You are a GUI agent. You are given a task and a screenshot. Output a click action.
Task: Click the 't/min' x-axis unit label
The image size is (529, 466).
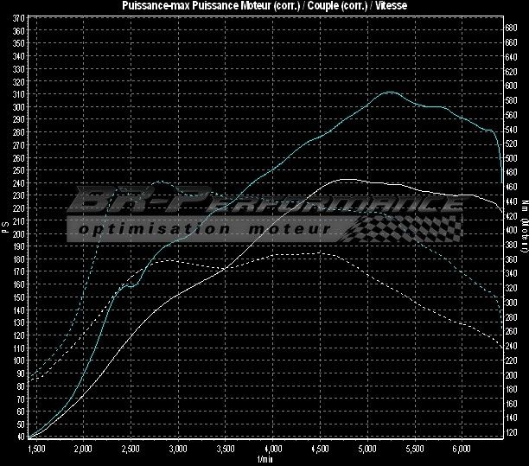[264, 460]
